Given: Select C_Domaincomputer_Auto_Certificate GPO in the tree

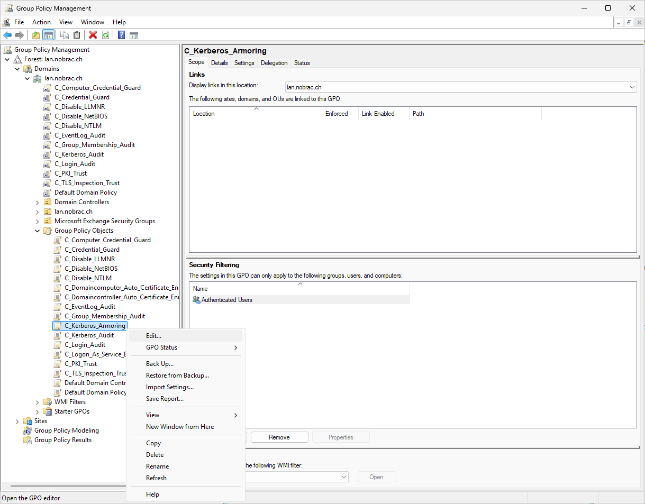Looking at the screenshot, I should point(122,288).
